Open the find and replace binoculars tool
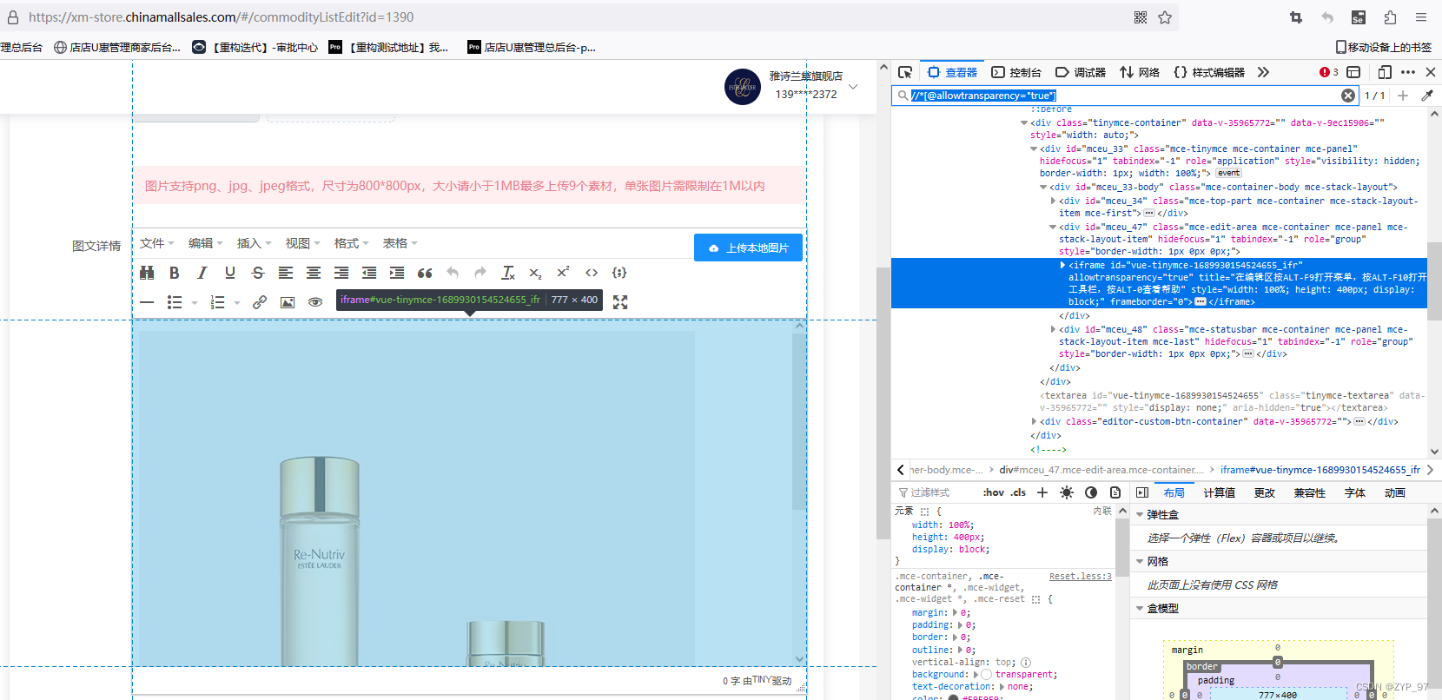The height and width of the screenshot is (700, 1442). click(147, 273)
